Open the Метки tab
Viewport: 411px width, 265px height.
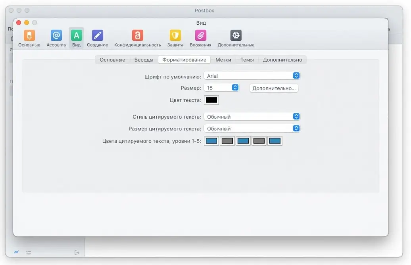click(223, 60)
